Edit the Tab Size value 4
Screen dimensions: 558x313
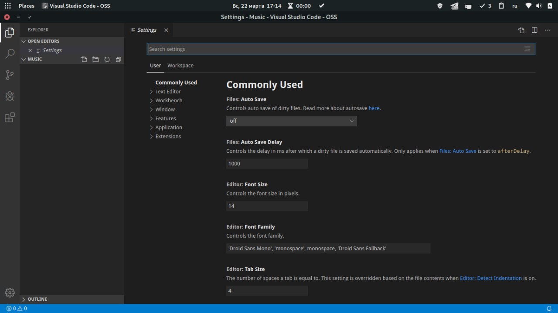pyautogui.click(x=267, y=291)
